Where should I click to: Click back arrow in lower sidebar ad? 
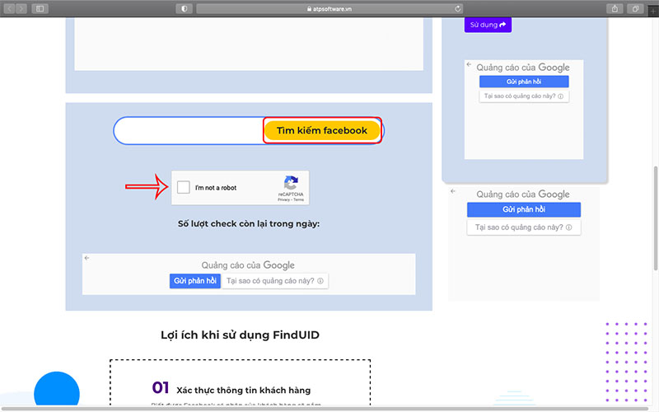point(453,191)
